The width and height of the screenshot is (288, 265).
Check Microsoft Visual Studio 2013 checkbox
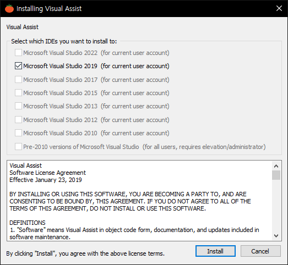(18, 106)
